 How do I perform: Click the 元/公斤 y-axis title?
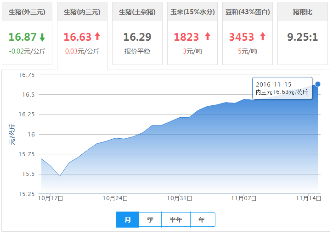coord(12,135)
